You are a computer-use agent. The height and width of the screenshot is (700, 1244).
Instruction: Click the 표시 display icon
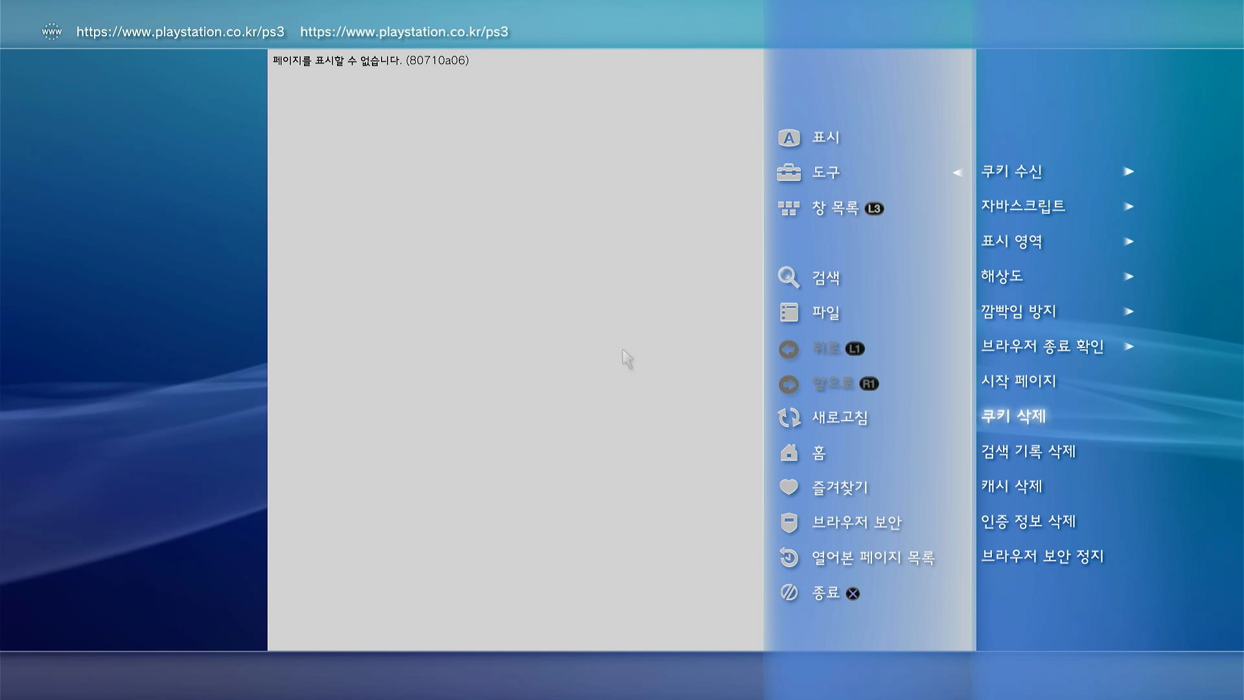click(x=789, y=138)
